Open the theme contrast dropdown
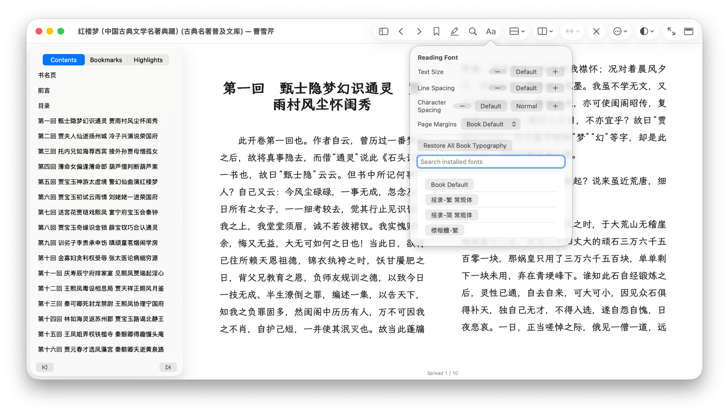The image size is (726, 408). click(x=647, y=31)
